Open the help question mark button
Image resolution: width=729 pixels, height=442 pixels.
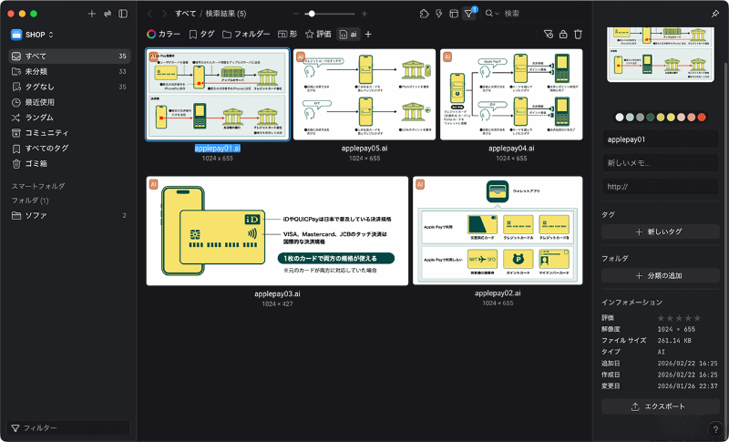(x=715, y=429)
